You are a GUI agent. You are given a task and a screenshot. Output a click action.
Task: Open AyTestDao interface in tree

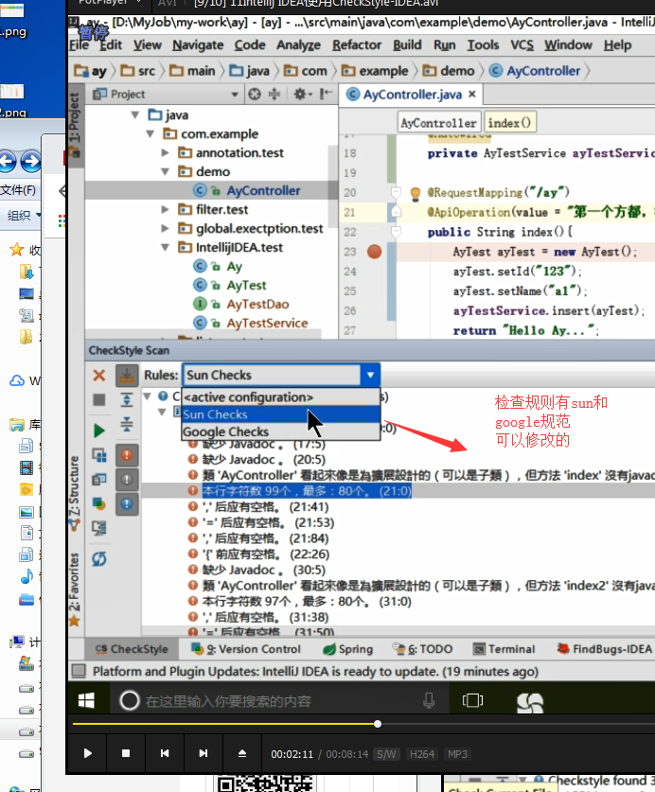tap(257, 304)
